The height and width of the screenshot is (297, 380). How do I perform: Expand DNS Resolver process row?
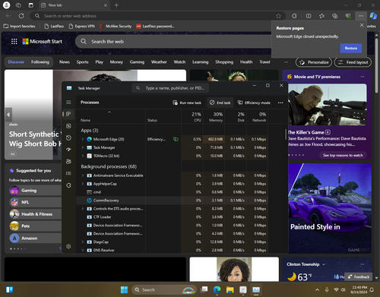click(x=83, y=250)
